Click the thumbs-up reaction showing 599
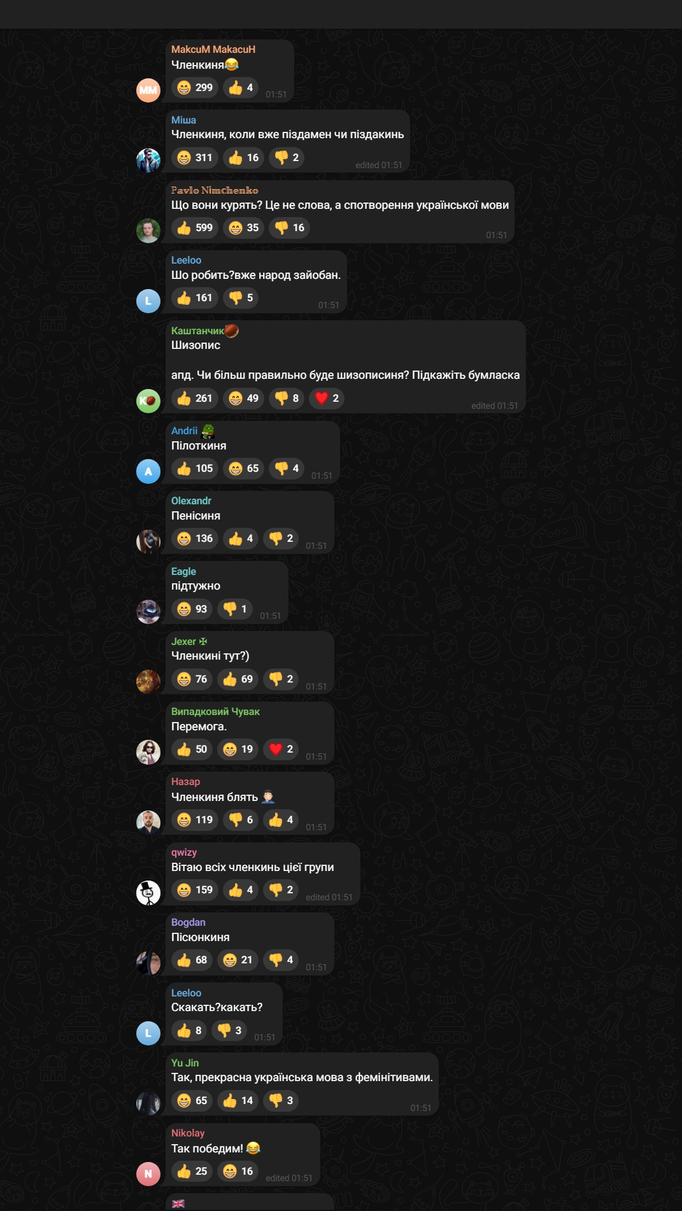The height and width of the screenshot is (1211, 682). (195, 228)
